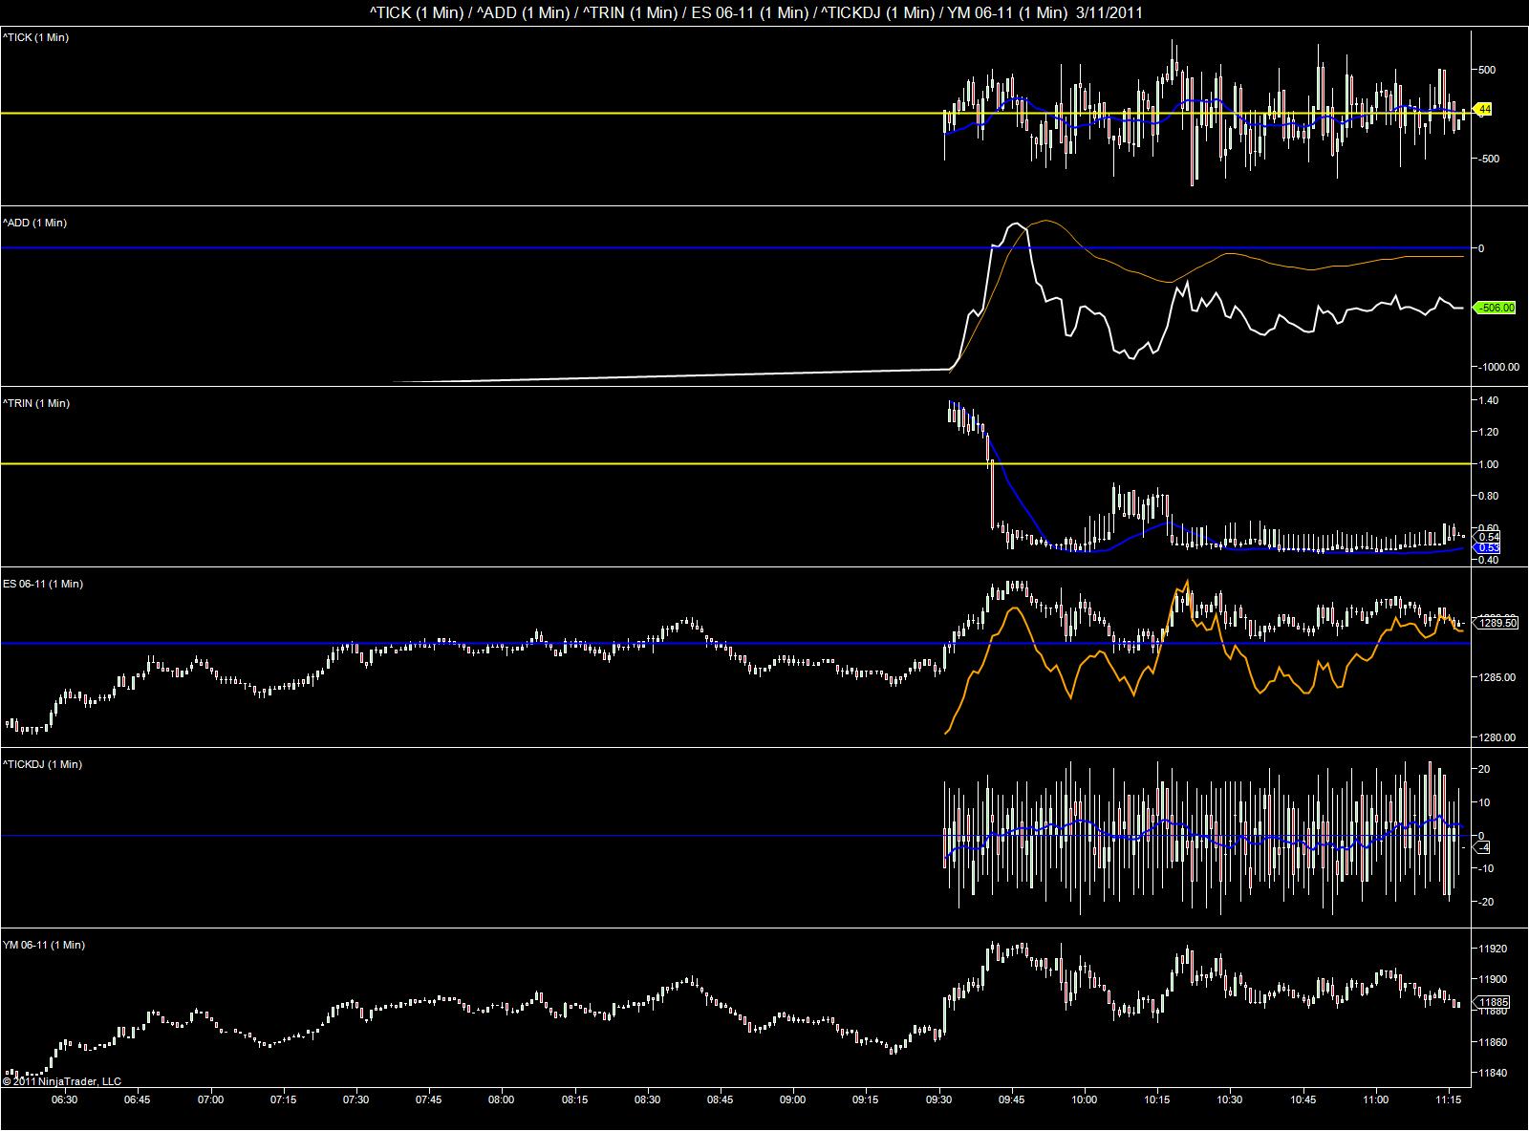Click the yellow 44 price marker
Screen dimensions: 1529x1131
1484,110
